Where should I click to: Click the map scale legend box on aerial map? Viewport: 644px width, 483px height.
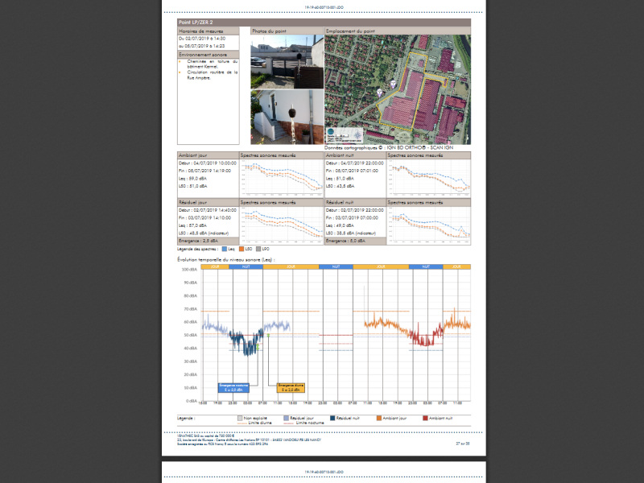click(345, 134)
